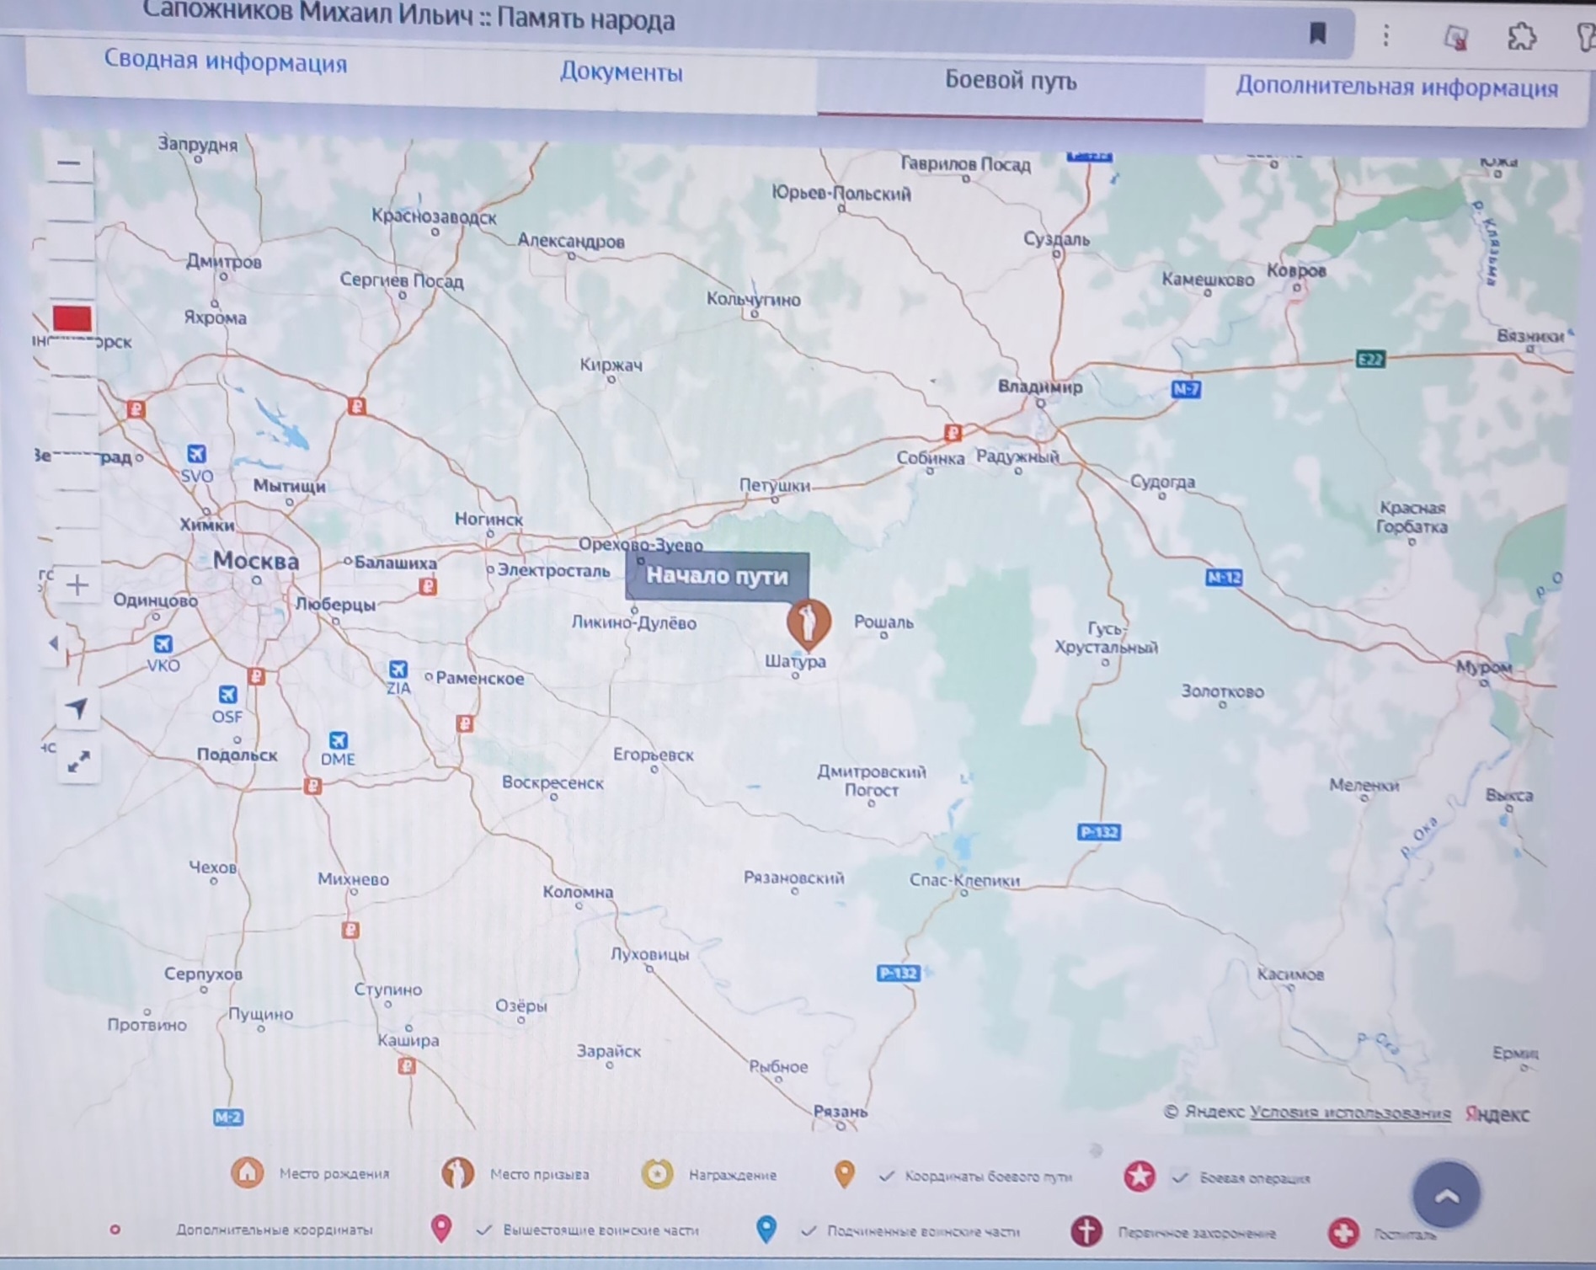Click the Яндекс logo on map
Viewport: 1596px width, 1270px height.
pyautogui.click(x=1497, y=1114)
